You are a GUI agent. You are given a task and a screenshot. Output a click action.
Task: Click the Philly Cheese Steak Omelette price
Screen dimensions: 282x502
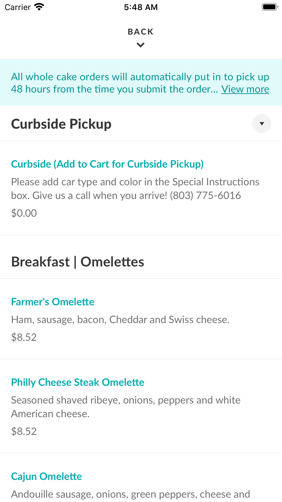click(24, 431)
